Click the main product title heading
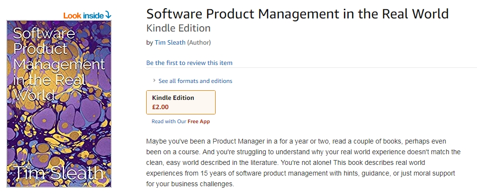The height and width of the screenshot is (194, 477). pyautogui.click(x=297, y=14)
